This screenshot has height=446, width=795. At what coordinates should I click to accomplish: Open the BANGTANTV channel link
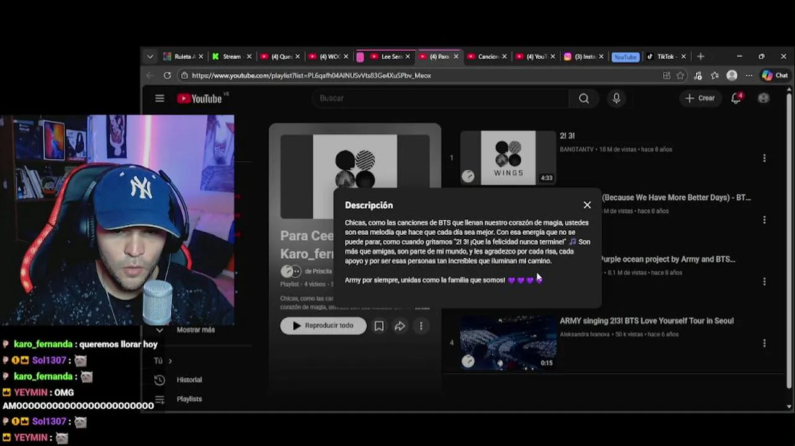(x=576, y=149)
